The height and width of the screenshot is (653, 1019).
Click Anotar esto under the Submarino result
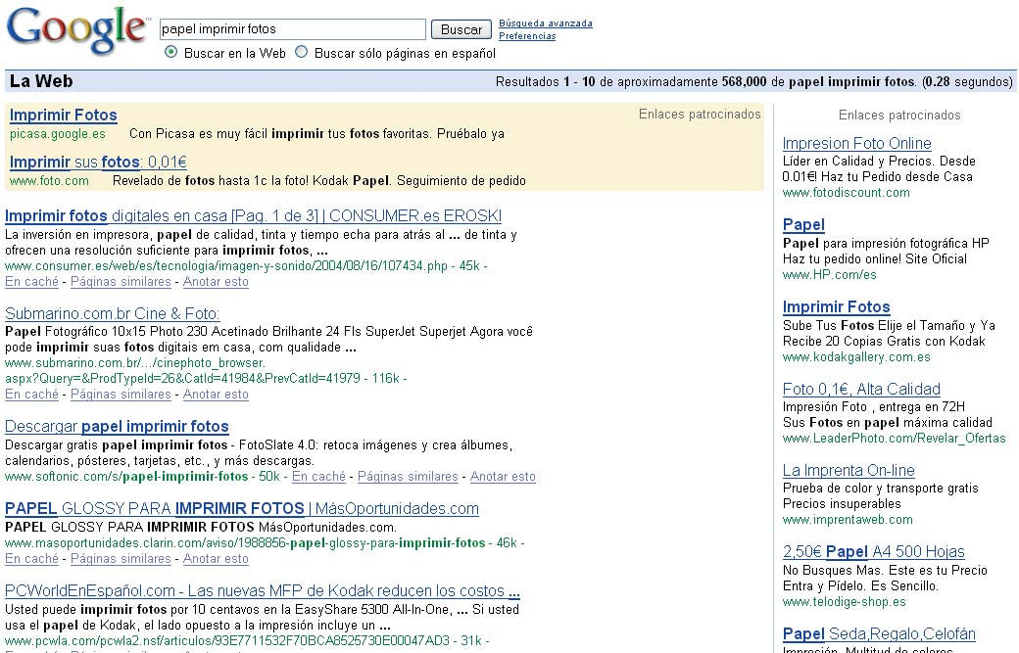click(x=216, y=394)
